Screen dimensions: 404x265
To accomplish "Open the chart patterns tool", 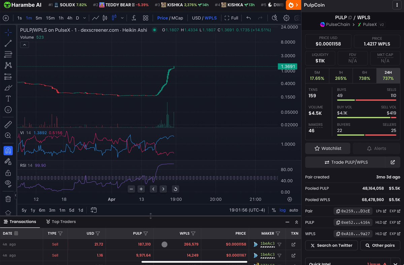I will 8,65.
